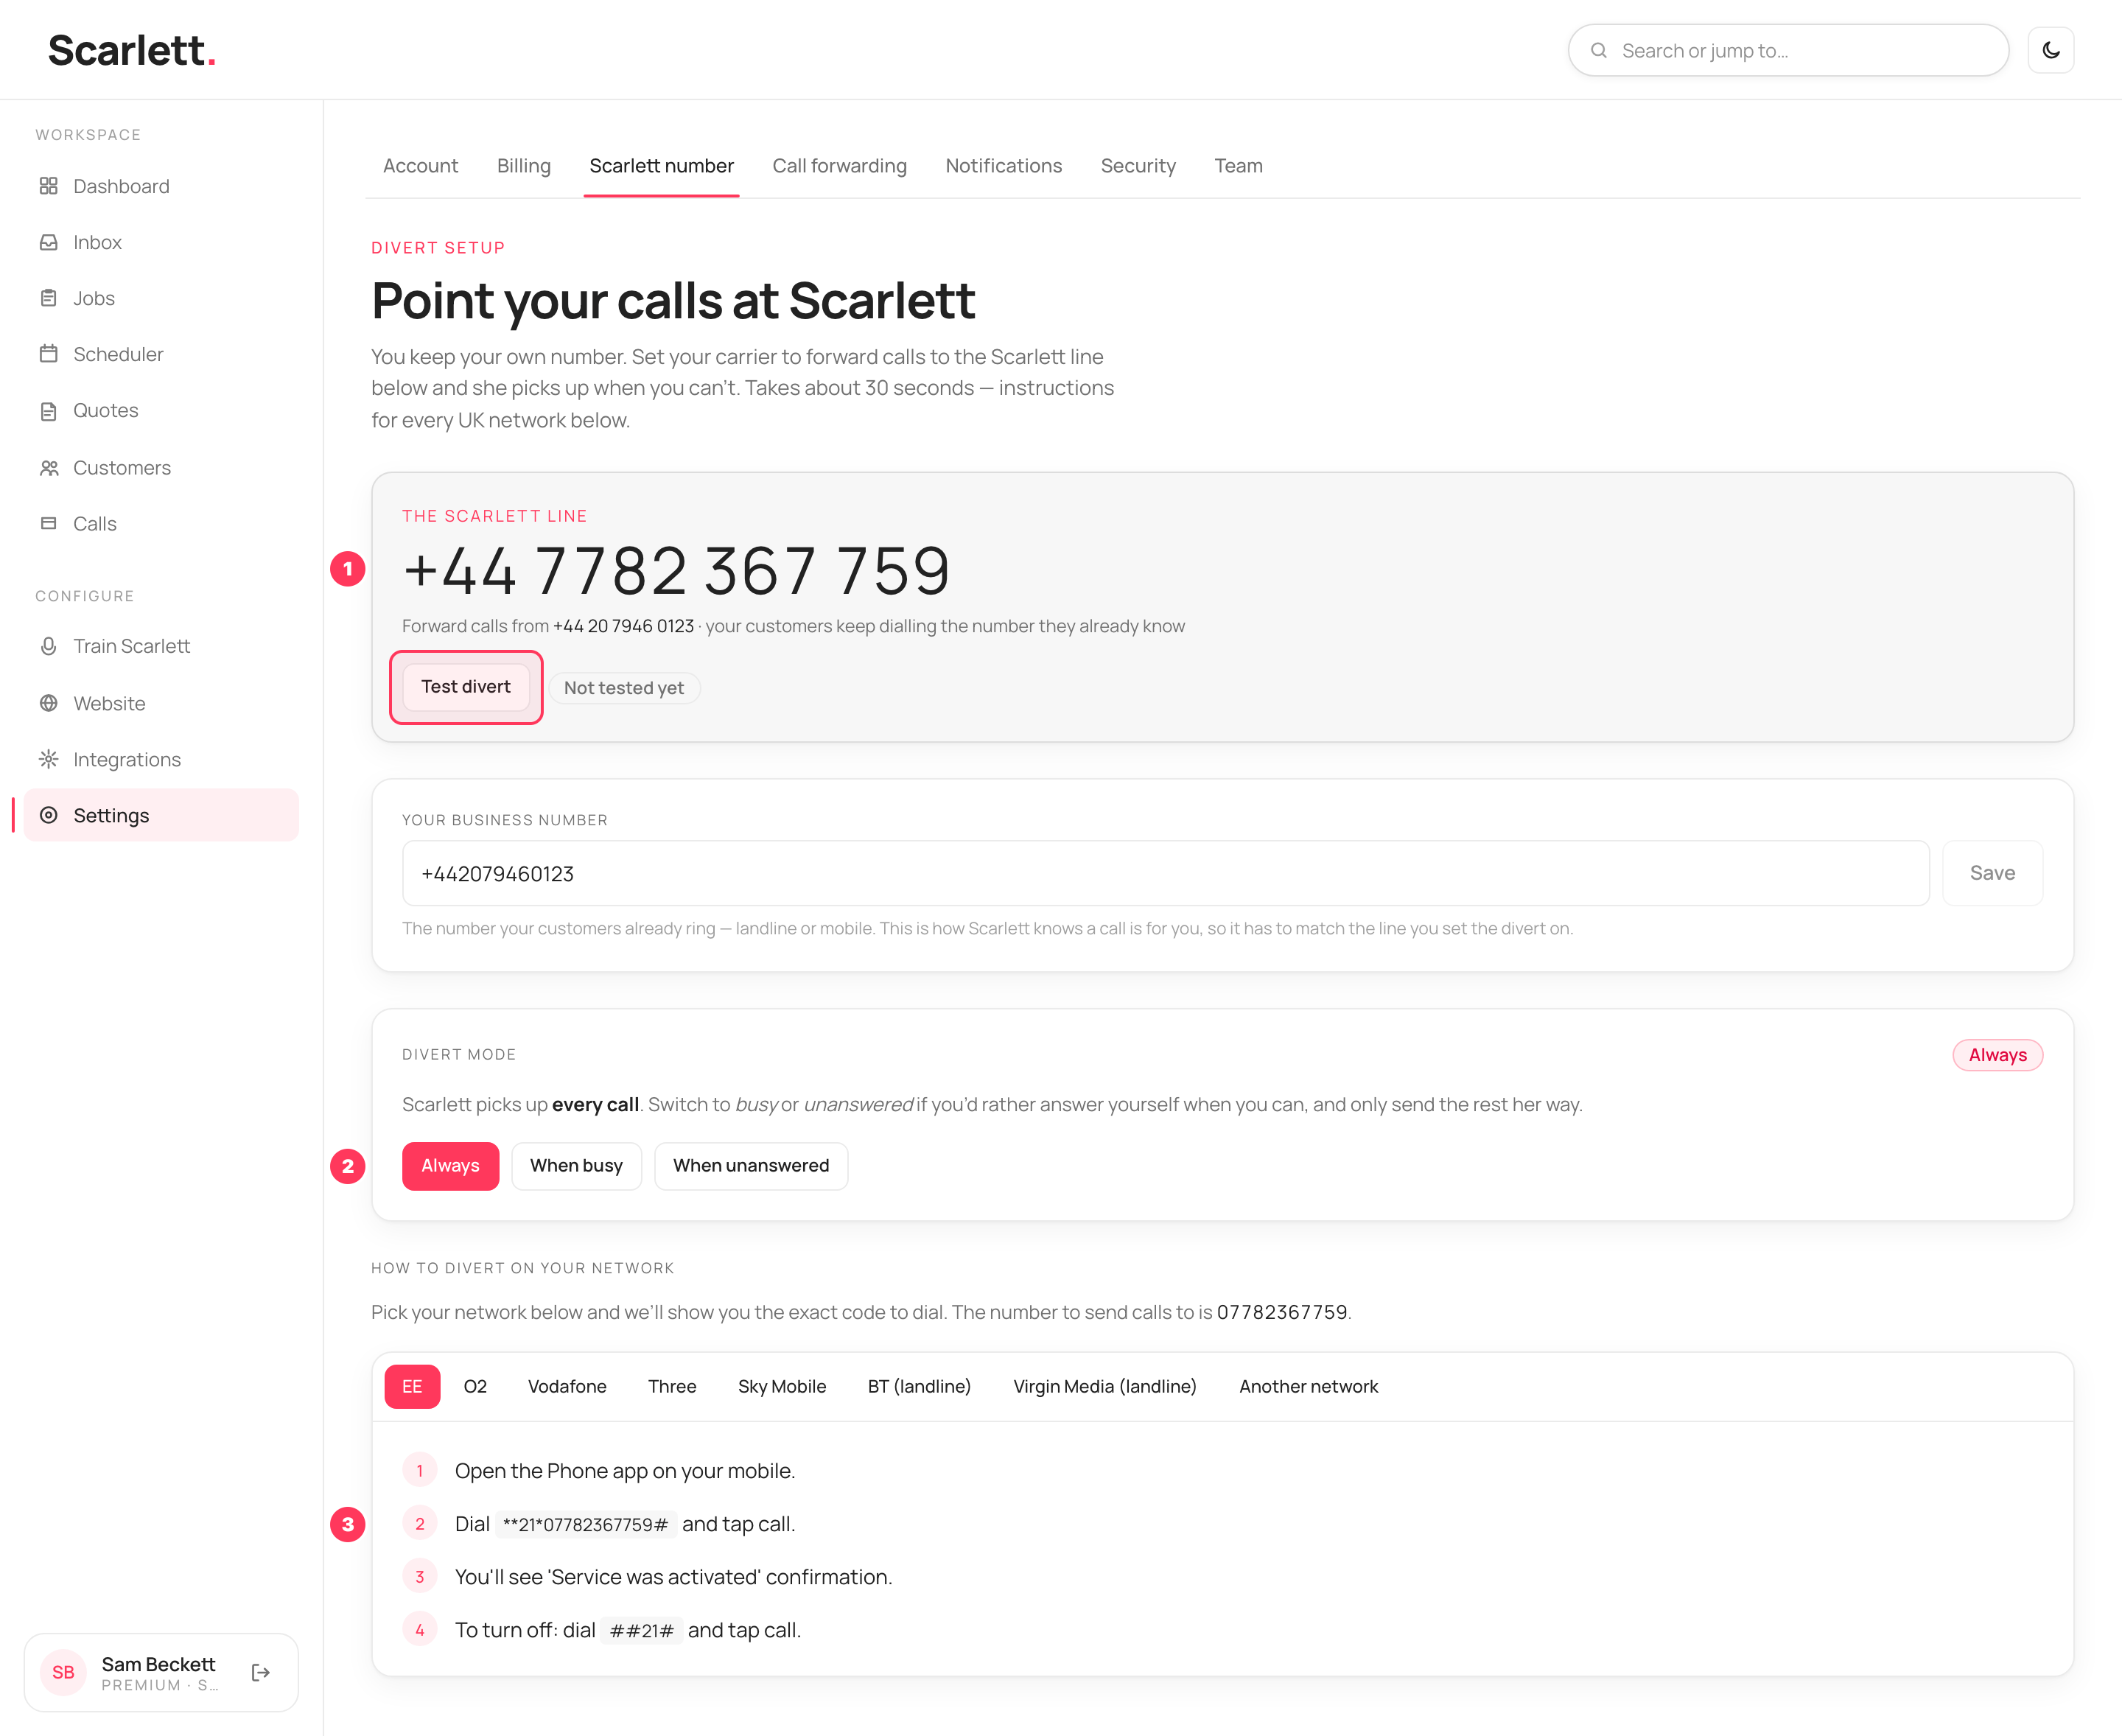The image size is (2122, 1736).
Task: Click the sign out icon beside Sam Beckett
Action: 261,1672
